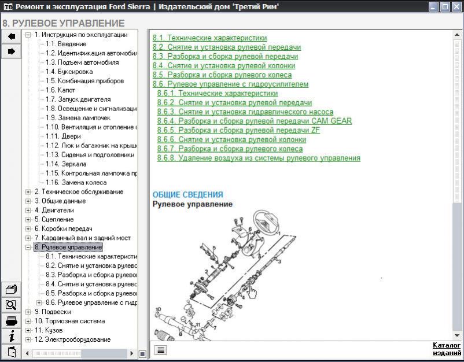This screenshot has height=362, width=464.
Task: Click the content pane scroll down arrow
Action: [457, 335]
